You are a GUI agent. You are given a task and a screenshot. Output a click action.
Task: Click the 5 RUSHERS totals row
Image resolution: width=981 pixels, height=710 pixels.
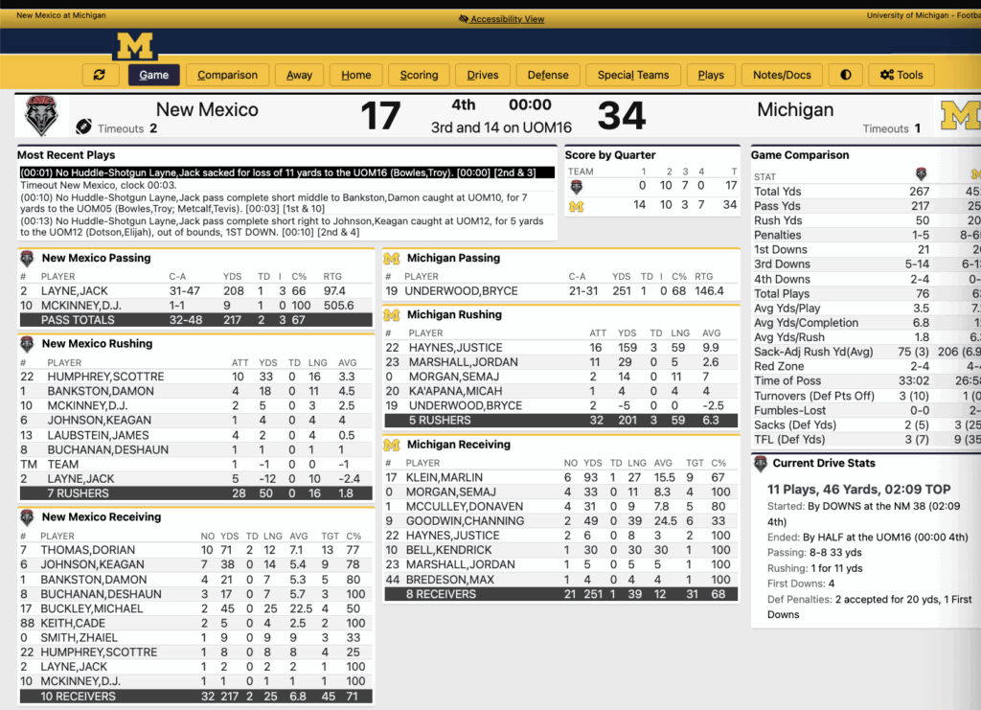pyautogui.click(x=560, y=421)
